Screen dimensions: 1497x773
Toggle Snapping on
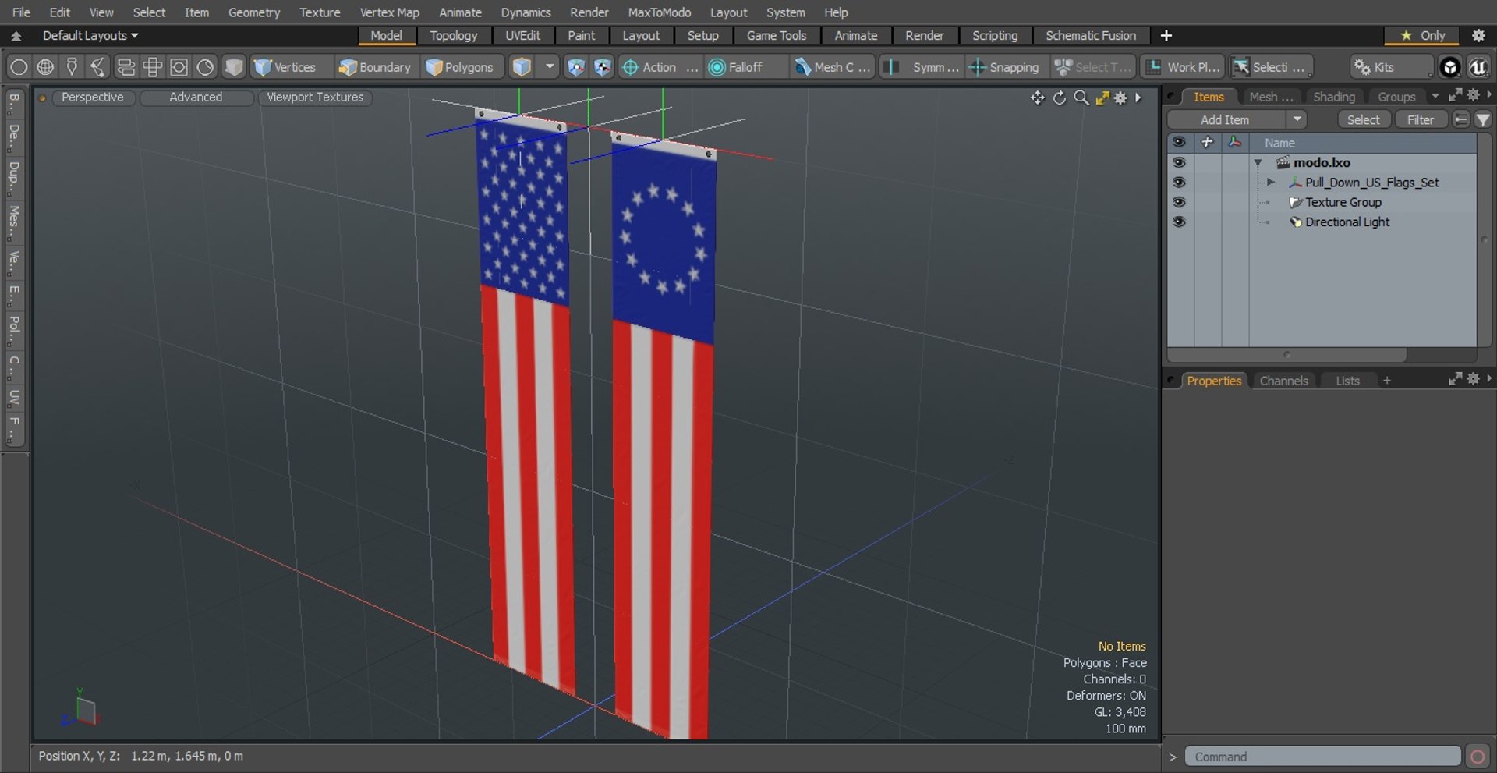coord(1004,67)
